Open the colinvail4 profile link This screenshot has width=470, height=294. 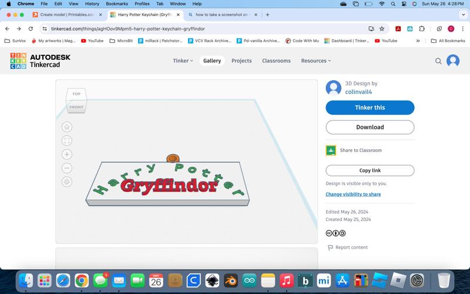[x=358, y=92]
